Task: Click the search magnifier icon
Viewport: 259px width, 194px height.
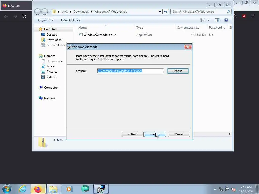Action: [228, 12]
